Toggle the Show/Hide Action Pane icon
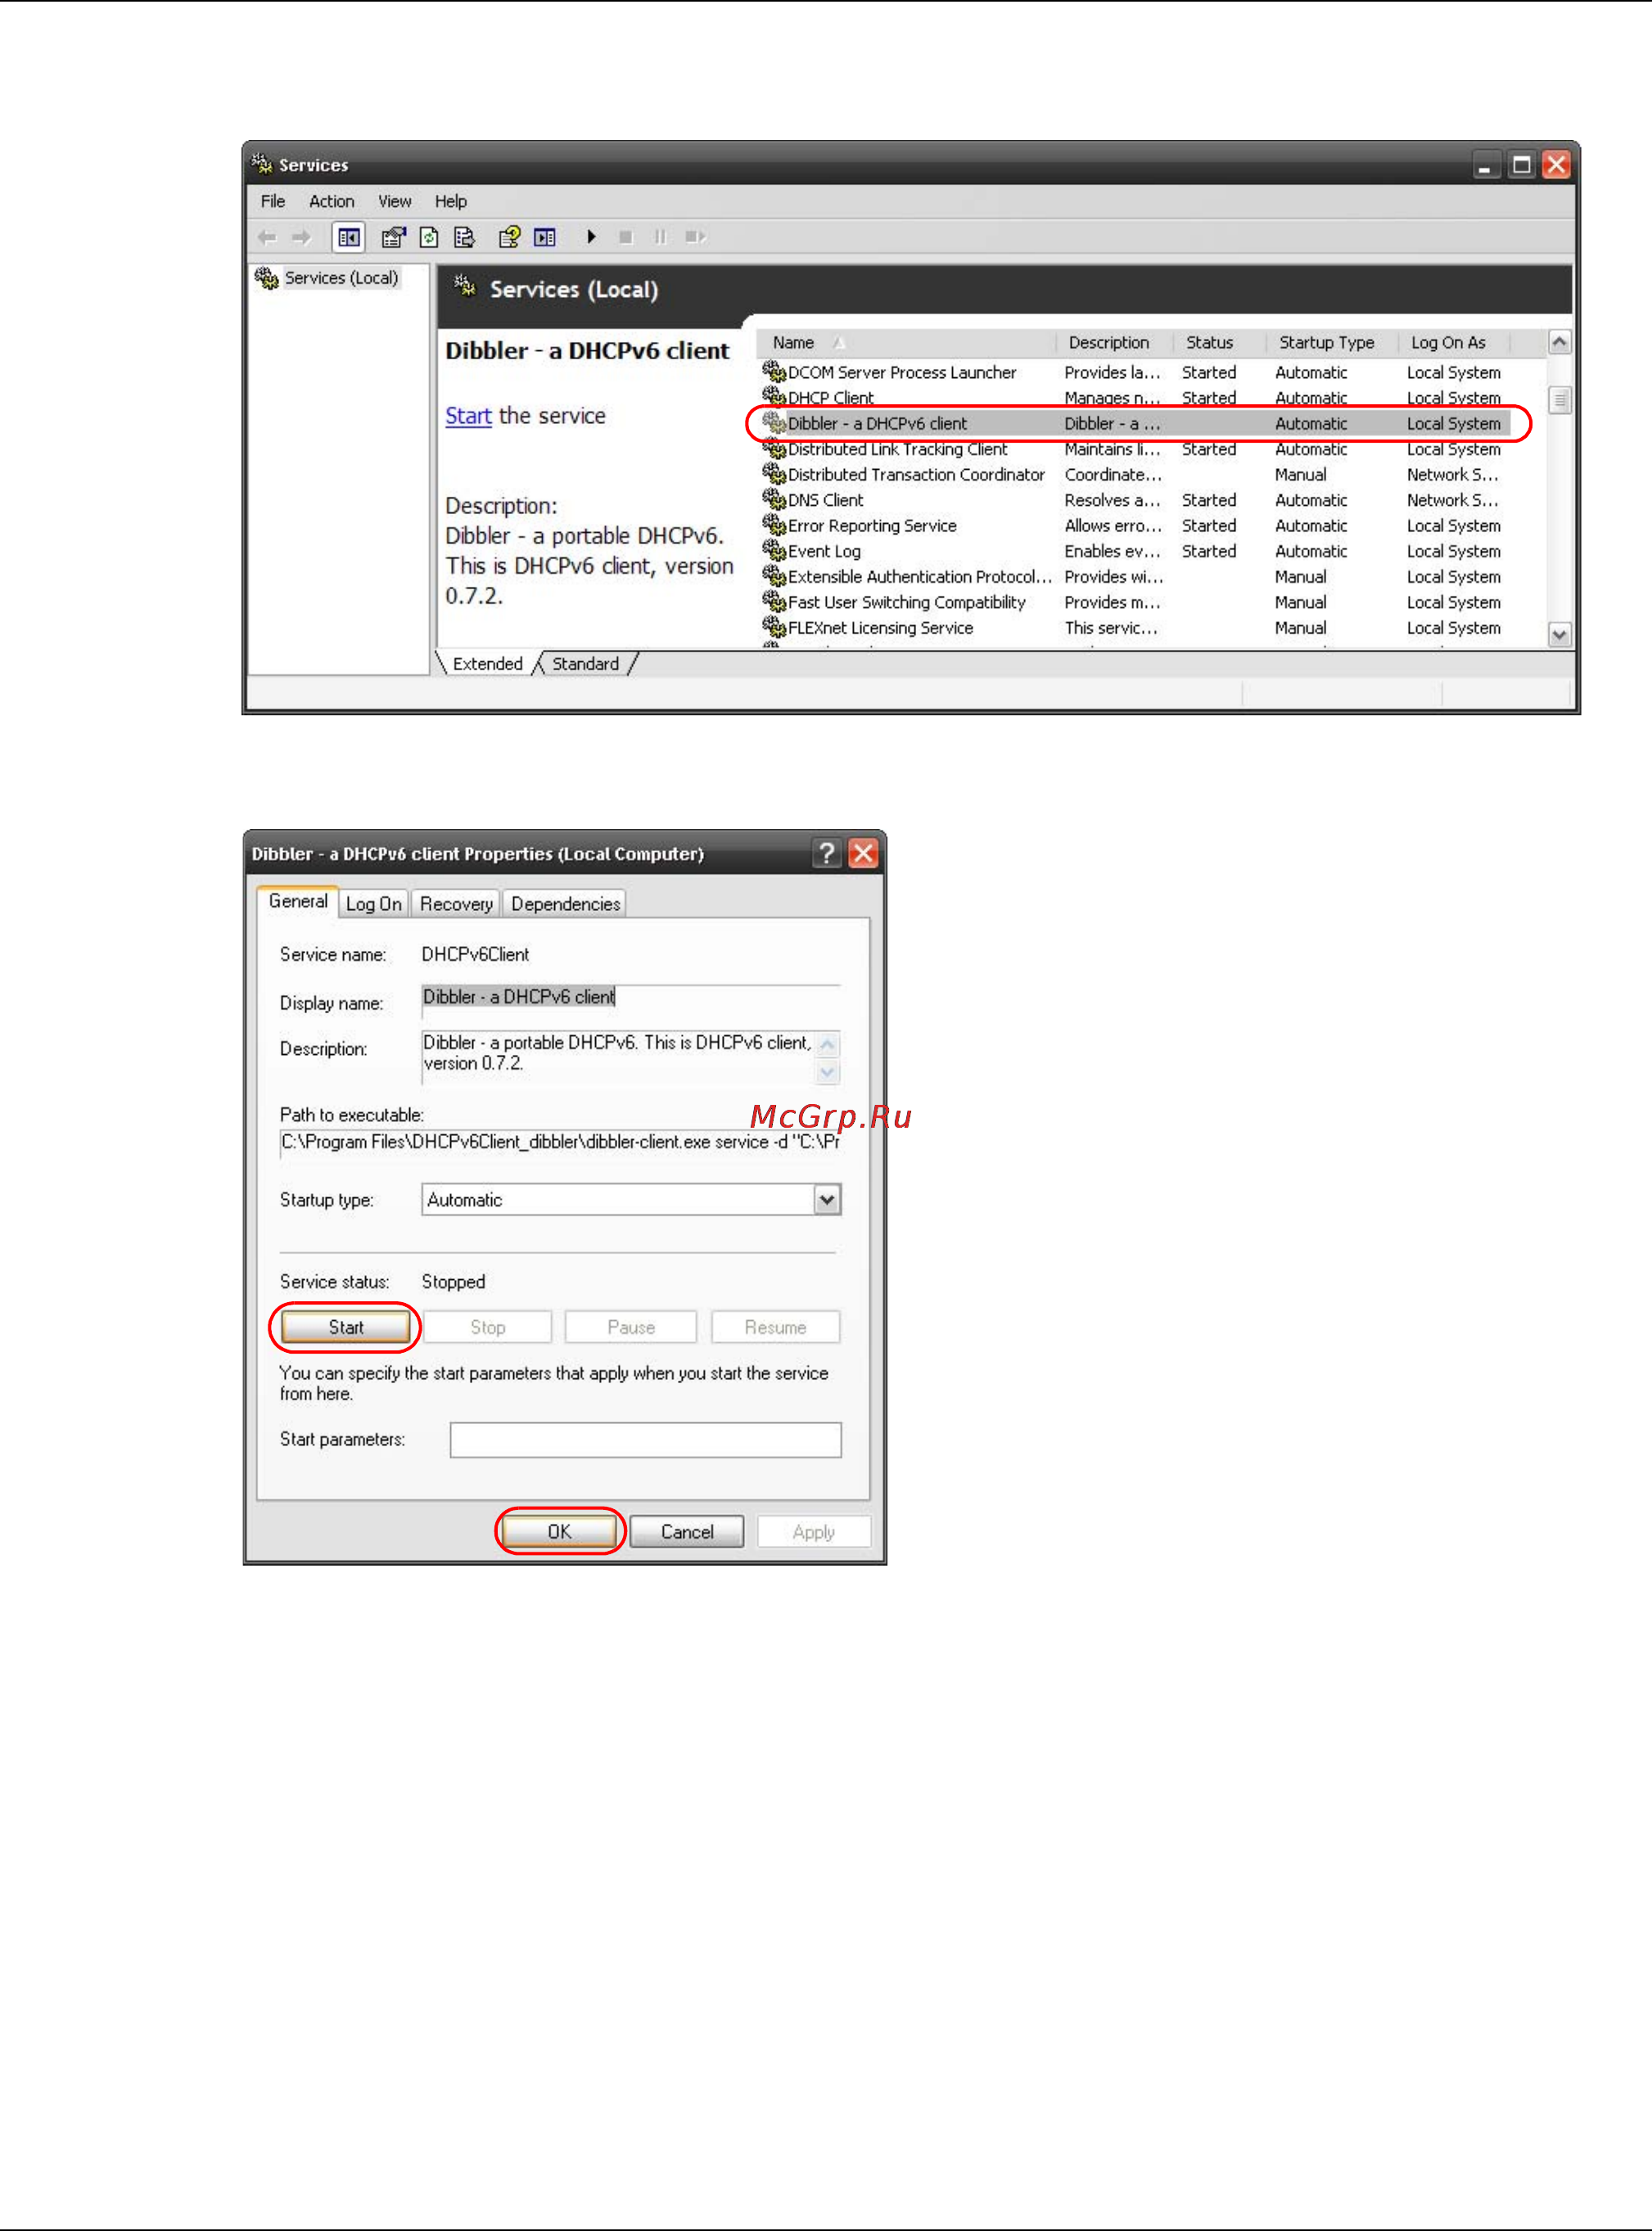Viewport: 1652px width, 2231px height. click(x=545, y=237)
